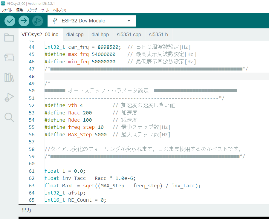
Task: Click the freq_step macro name on line 55
Action: tap(81, 127)
